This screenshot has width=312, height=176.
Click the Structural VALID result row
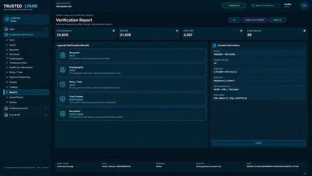pos(132,55)
